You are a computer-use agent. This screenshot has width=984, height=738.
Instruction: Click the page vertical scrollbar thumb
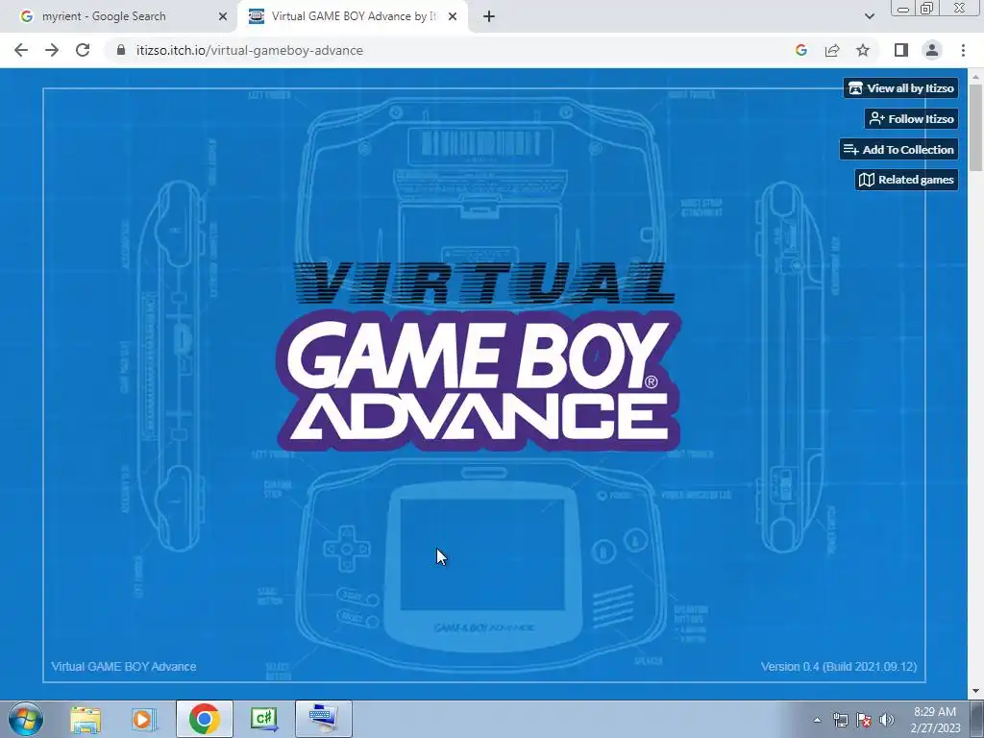(975, 127)
